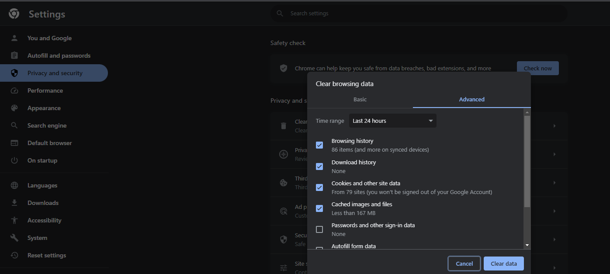The width and height of the screenshot is (610, 274).
Task: Open the Time range dropdown
Action: point(392,121)
